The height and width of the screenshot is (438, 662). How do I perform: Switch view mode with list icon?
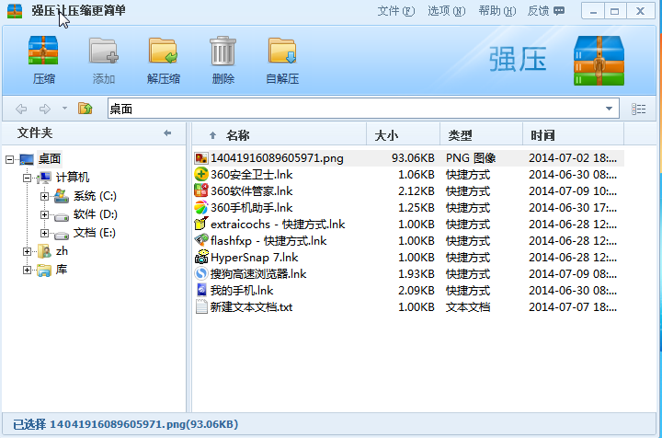point(638,109)
